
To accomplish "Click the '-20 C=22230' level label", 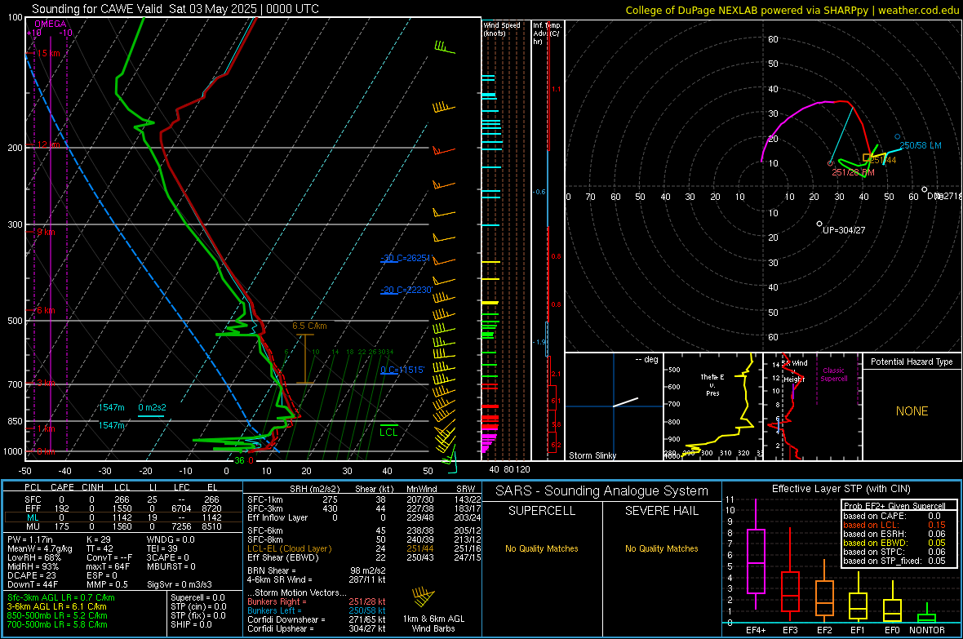I will point(406,290).
